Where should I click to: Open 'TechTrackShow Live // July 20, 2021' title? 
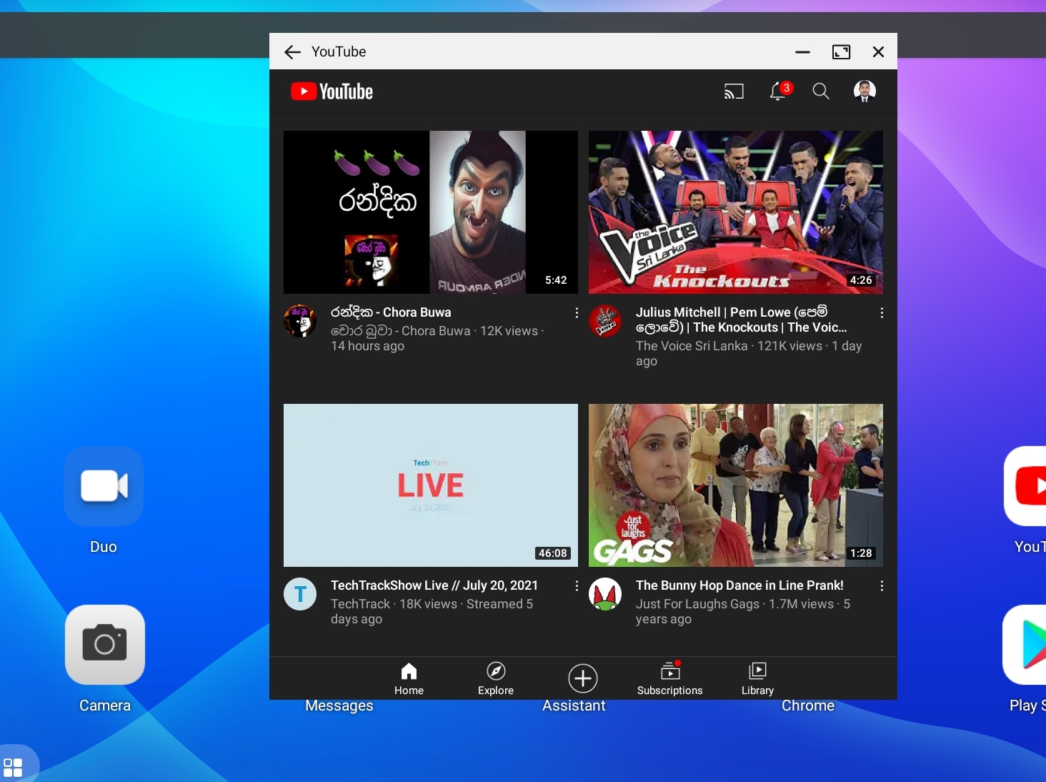tap(434, 585)
